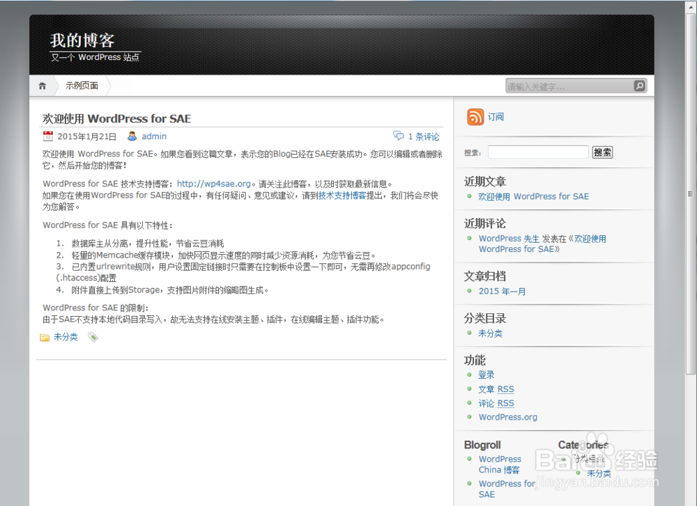Click the sidebar 搜索 text input
697x506 pixels.
point(538,152)
